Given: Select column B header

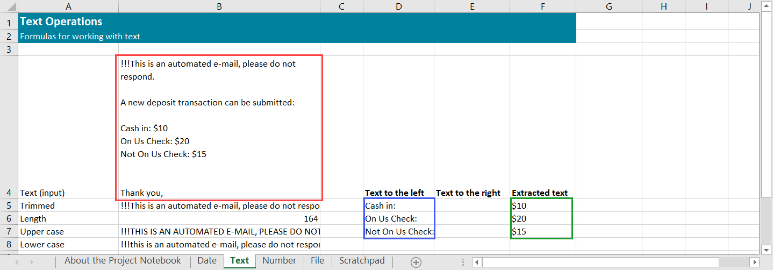Looking at the screenshot, I should pos(219,6).
